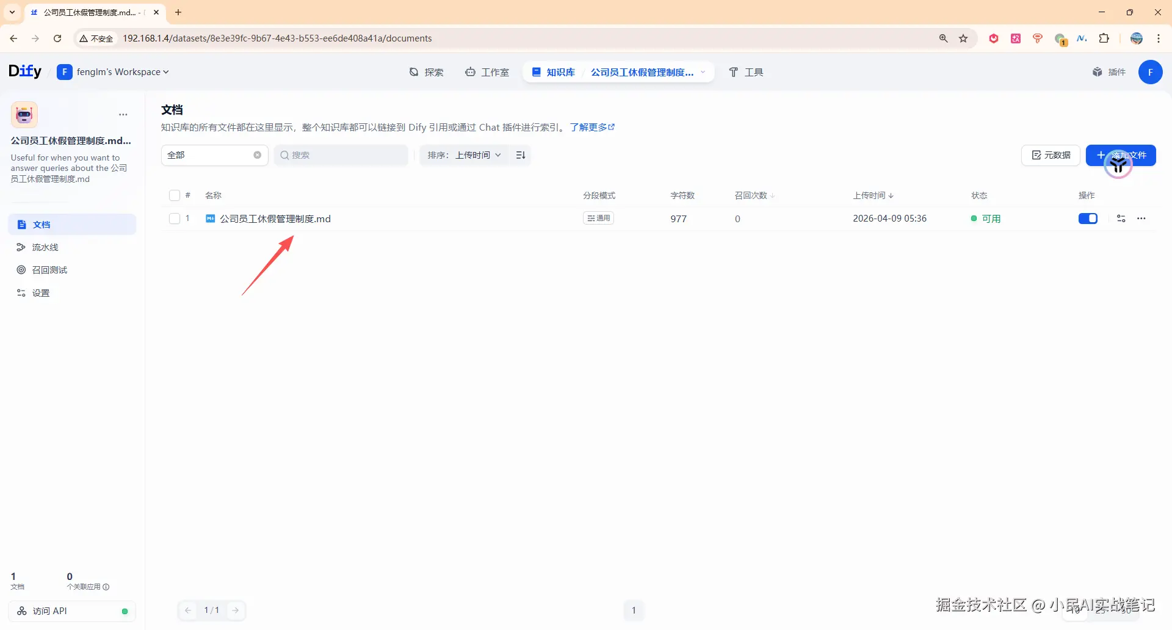This screenshot has width=1172, height=630.
Task: Sort by the 召回次数 column header
Action: [754, 195]
